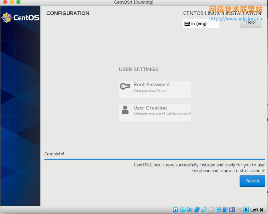Click the display settings icon in the status bar
This screenshot has width=268, height=214.
coord(217,210)
